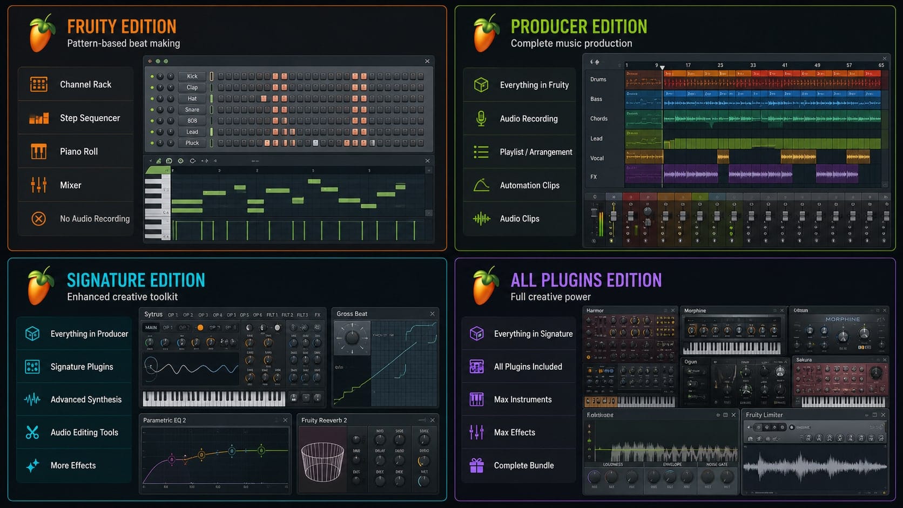903x508 pixels.
Task: Click the Playlist / Arrangement list icon
Action: 481,152
